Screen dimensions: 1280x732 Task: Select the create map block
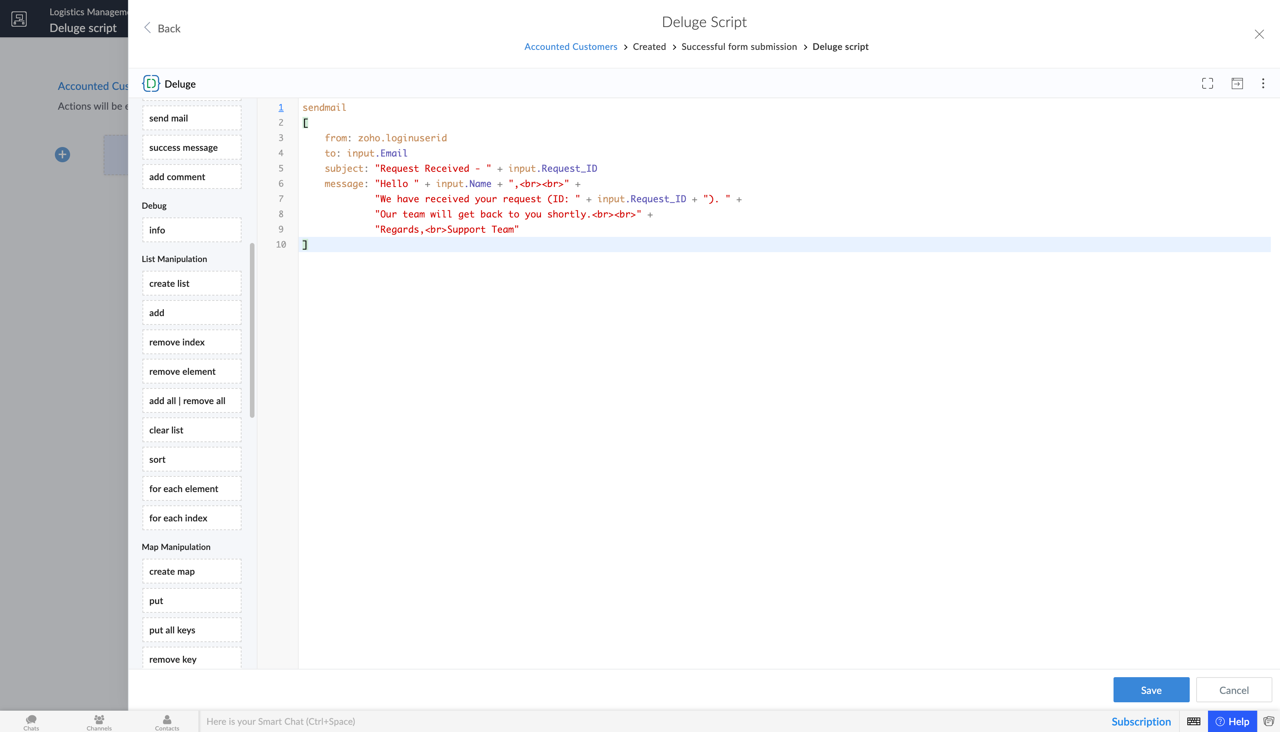pyautogui.click(x=192, y=572)
